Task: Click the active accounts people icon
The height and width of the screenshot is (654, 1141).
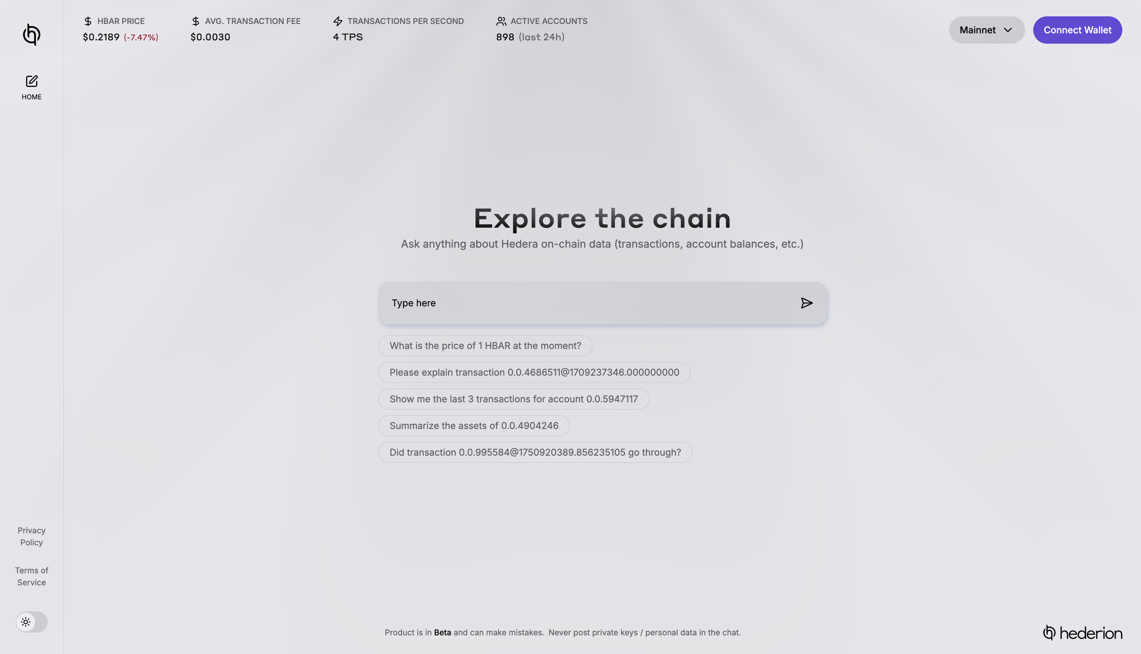Action: coord(501,21)
